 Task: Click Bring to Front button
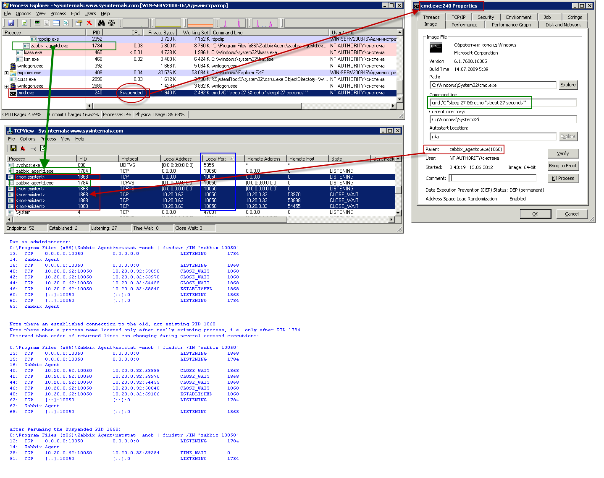click(563, 166)
